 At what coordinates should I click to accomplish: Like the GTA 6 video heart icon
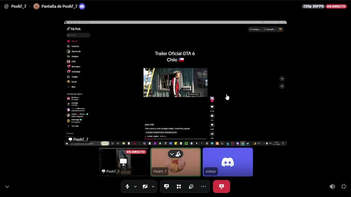coord(212,107)
